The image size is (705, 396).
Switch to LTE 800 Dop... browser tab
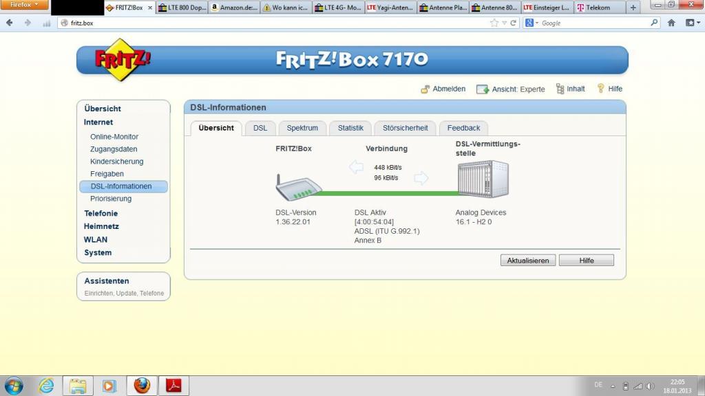coord(182,8)
